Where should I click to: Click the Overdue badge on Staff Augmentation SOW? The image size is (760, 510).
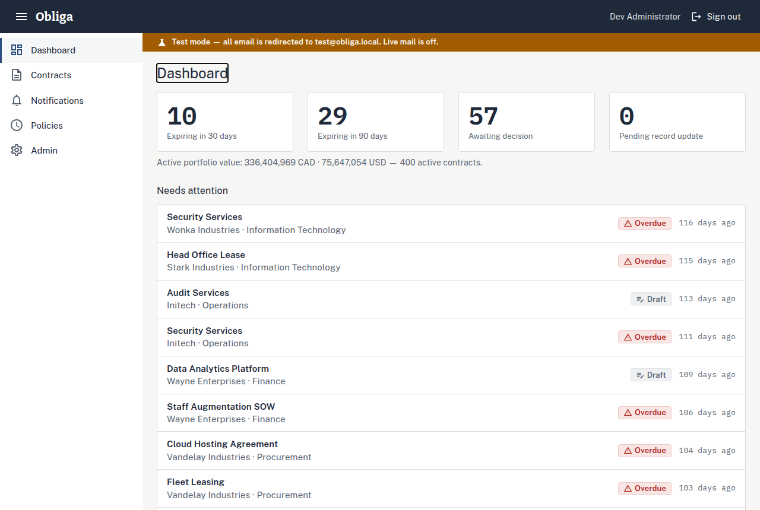click(x=645, y=413)
